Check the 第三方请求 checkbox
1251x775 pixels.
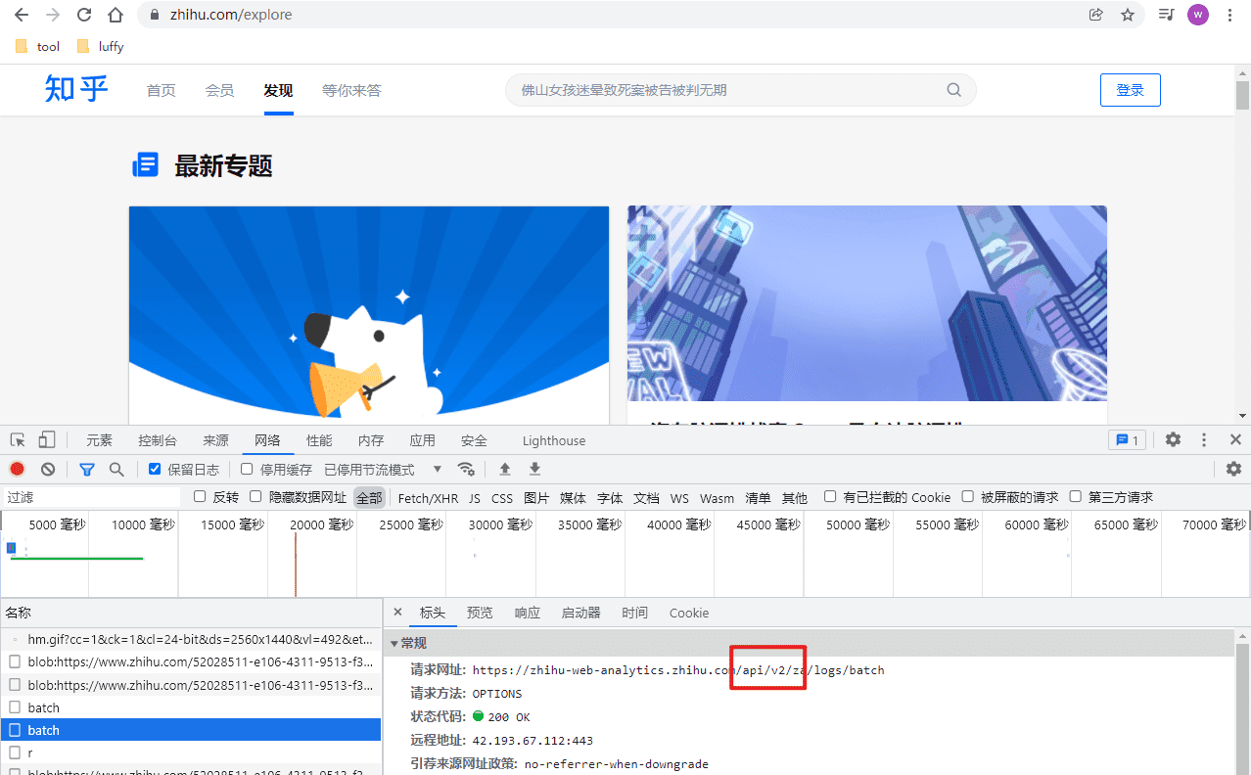[x=1076, y=497]
